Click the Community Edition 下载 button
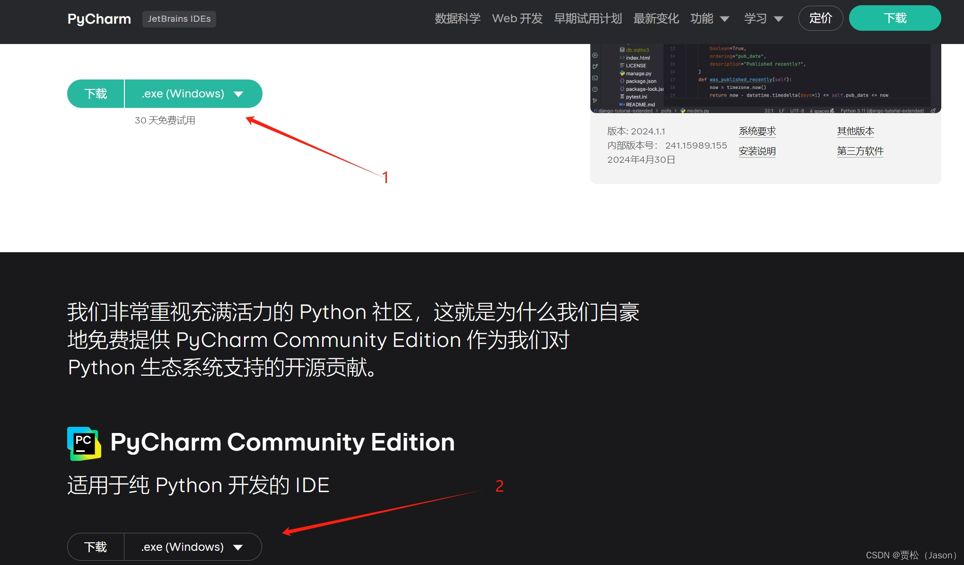The image size is (964, 565). 96,547
